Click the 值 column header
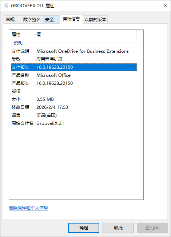171x237 pixels. [85, 35]
